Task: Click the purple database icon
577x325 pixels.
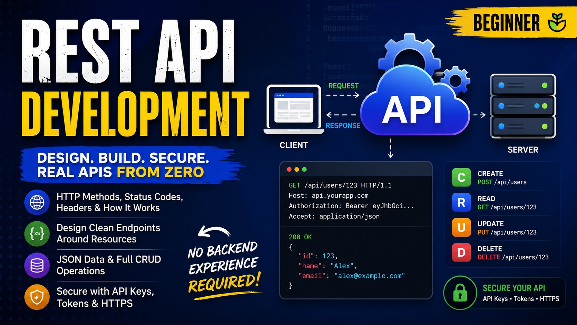Action: 37,265
